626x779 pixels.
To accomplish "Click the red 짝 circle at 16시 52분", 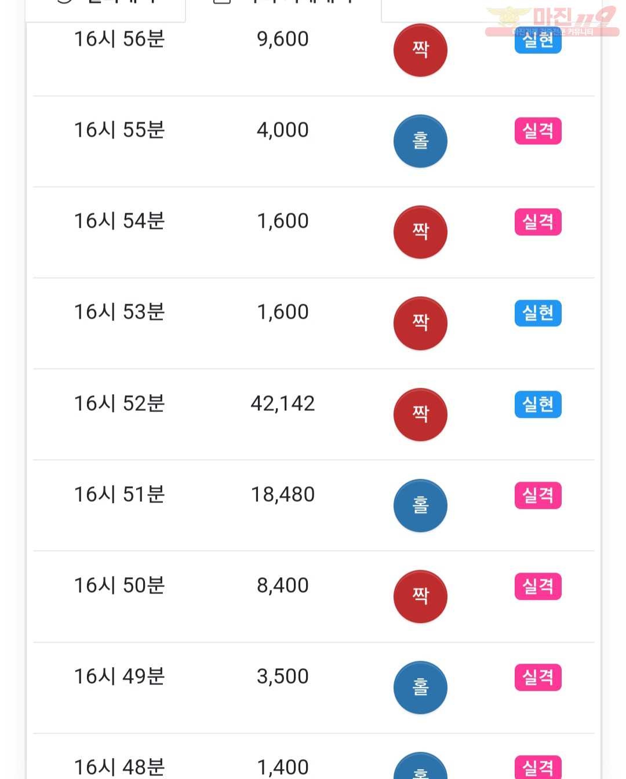I will pos(420,414).
